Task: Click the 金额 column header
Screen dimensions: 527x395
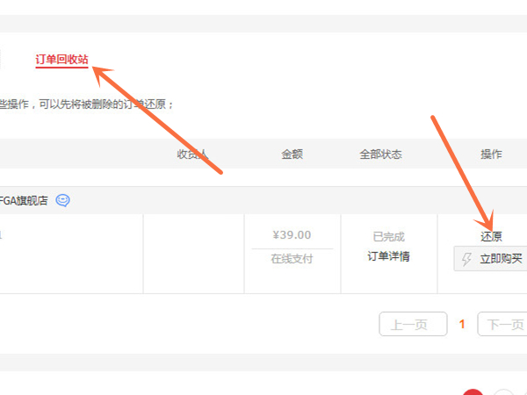Action: coord(292,154)
